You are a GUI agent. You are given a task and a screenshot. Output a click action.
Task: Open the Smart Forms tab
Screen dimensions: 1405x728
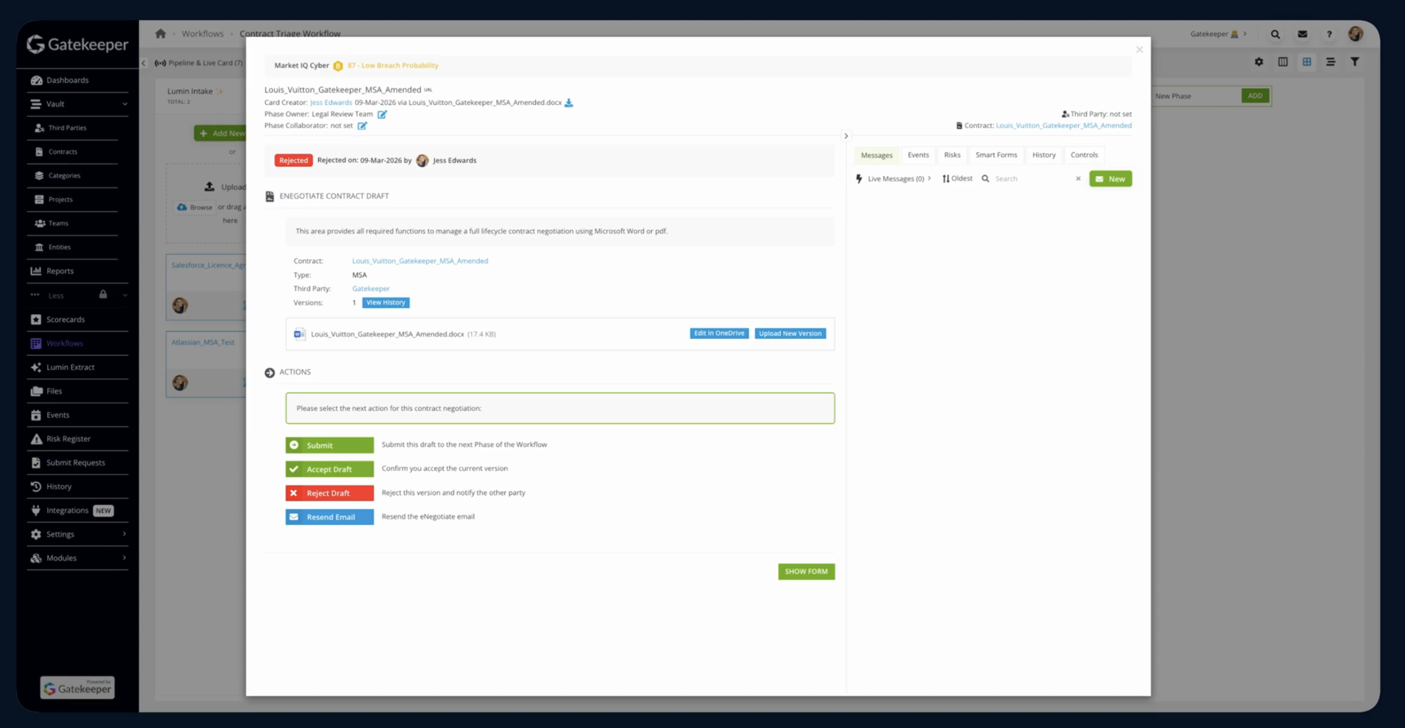click(996, 155)
